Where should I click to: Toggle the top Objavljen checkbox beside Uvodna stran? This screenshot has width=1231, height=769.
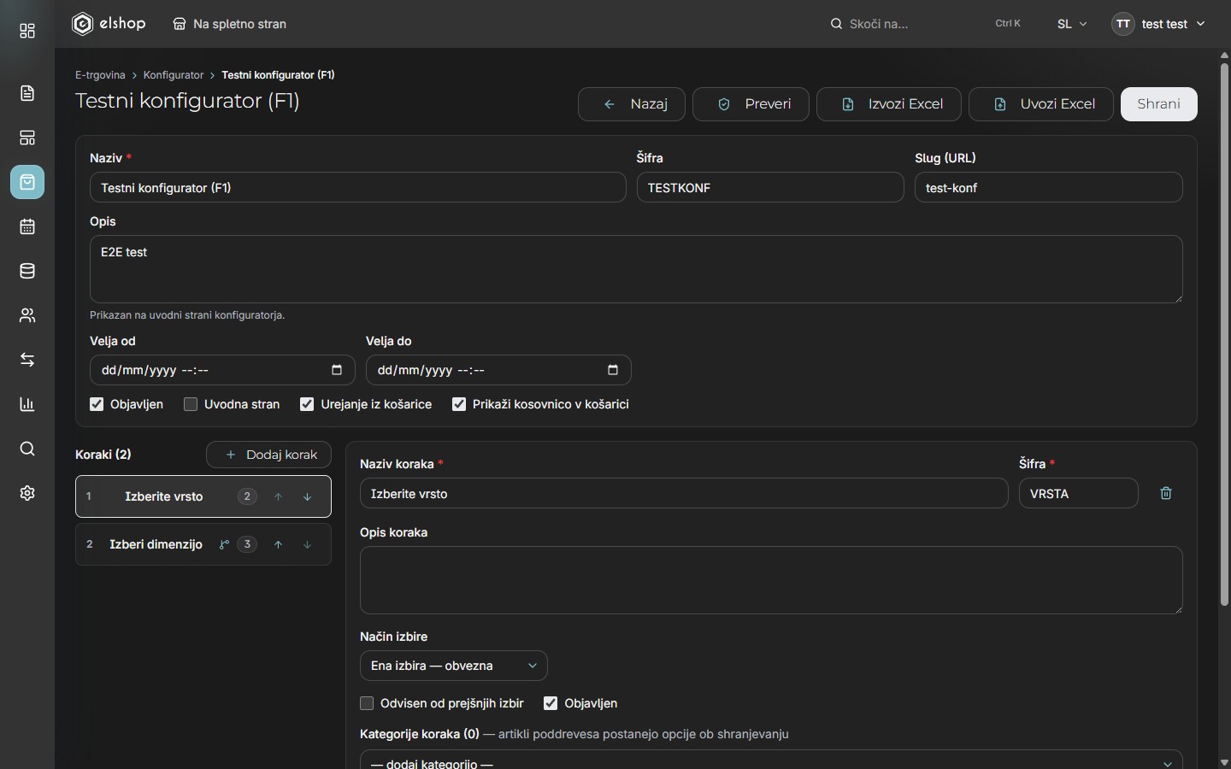click(x=97, y=404)
